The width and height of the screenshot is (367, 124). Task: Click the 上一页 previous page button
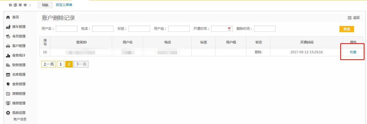click(48, 64)
